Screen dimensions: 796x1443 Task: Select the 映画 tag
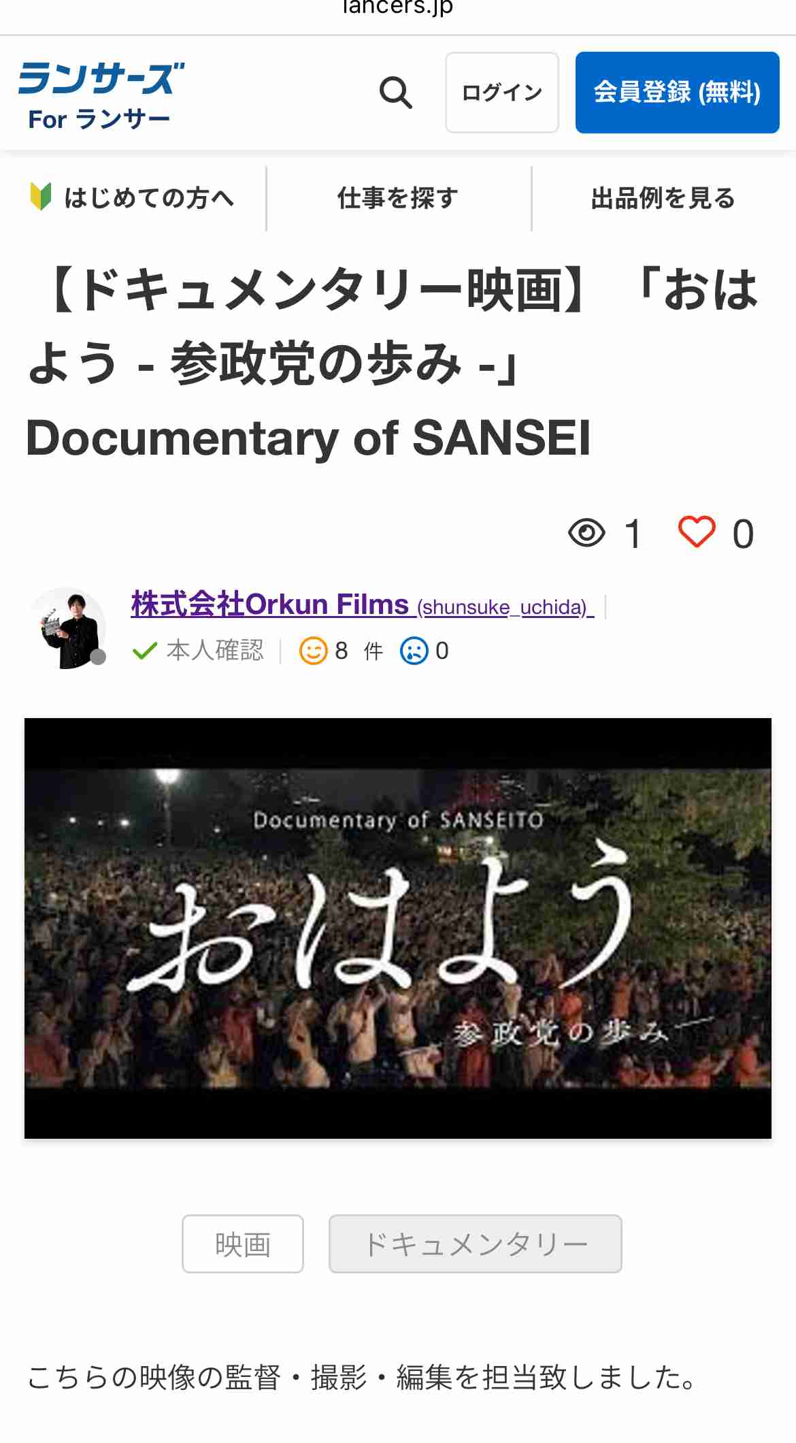click(243, 1244)
